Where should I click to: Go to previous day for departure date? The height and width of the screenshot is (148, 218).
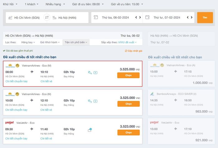[x=136, y=17]
